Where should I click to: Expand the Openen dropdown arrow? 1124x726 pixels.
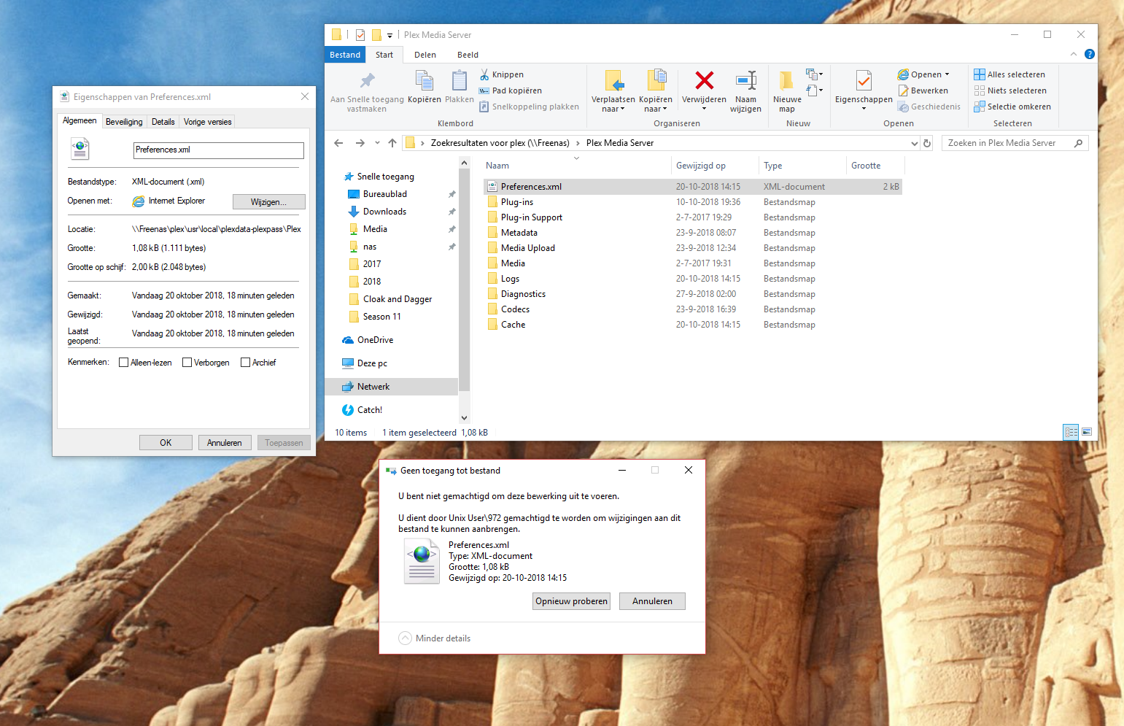click(x=947, y=74)
